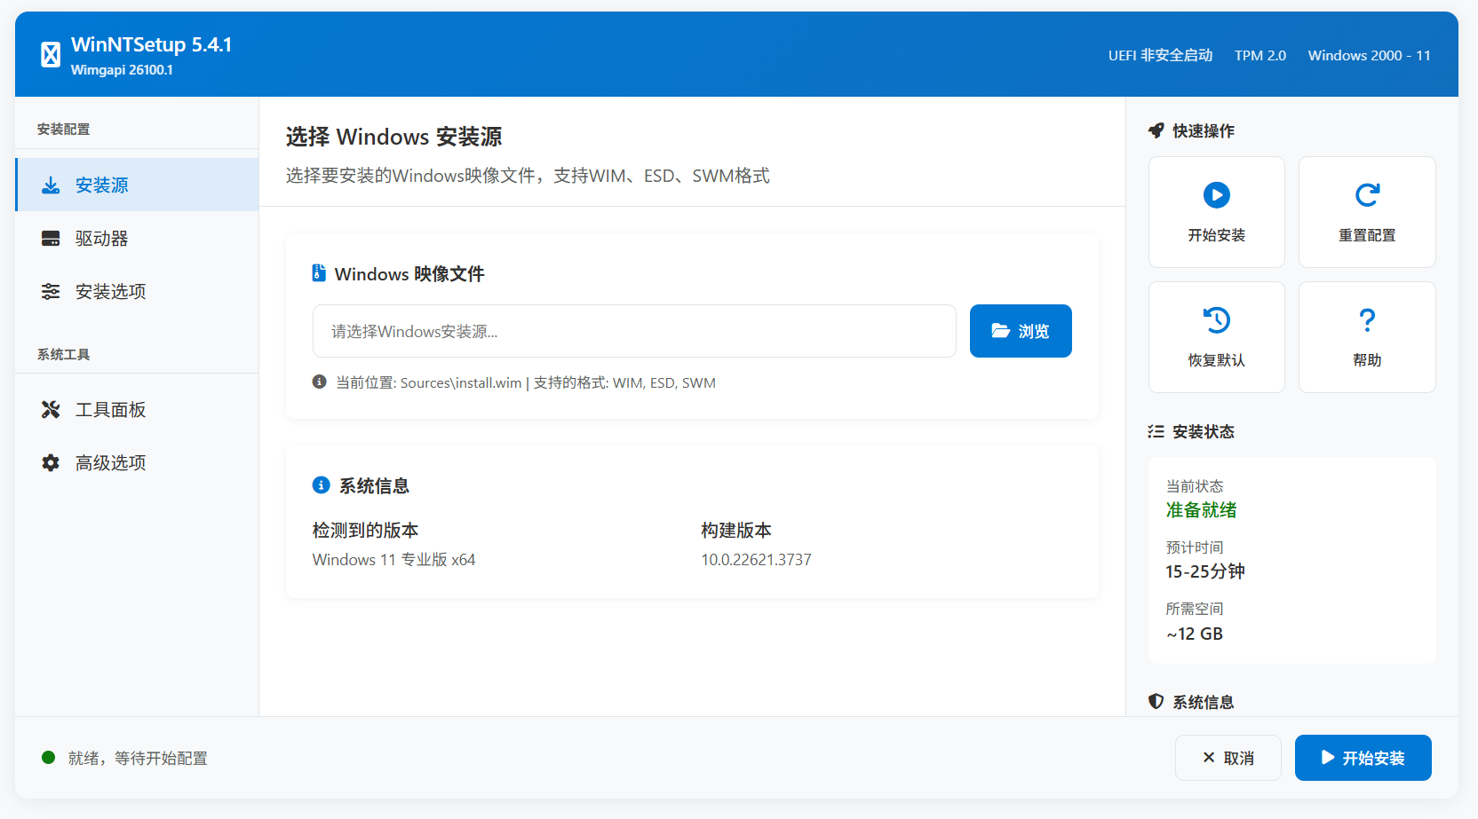Viewport: 1478px width, 819px height.
Task: Click the WinNTSetup logo icon
Action: (51, 55)
